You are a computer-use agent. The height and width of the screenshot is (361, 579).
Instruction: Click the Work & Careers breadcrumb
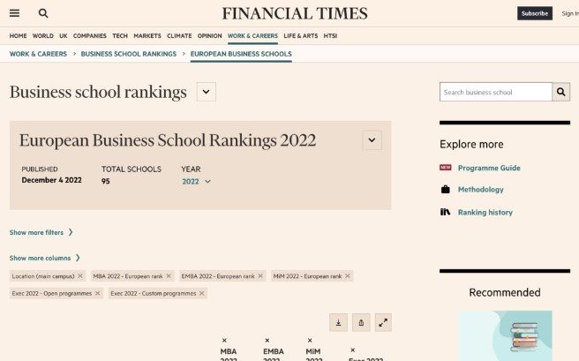click(x=38, y=54)
